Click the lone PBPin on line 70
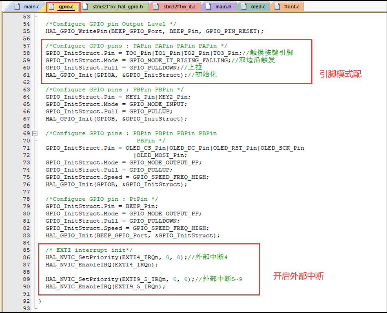This screenshot has width=387, height=313. (146, 140)
